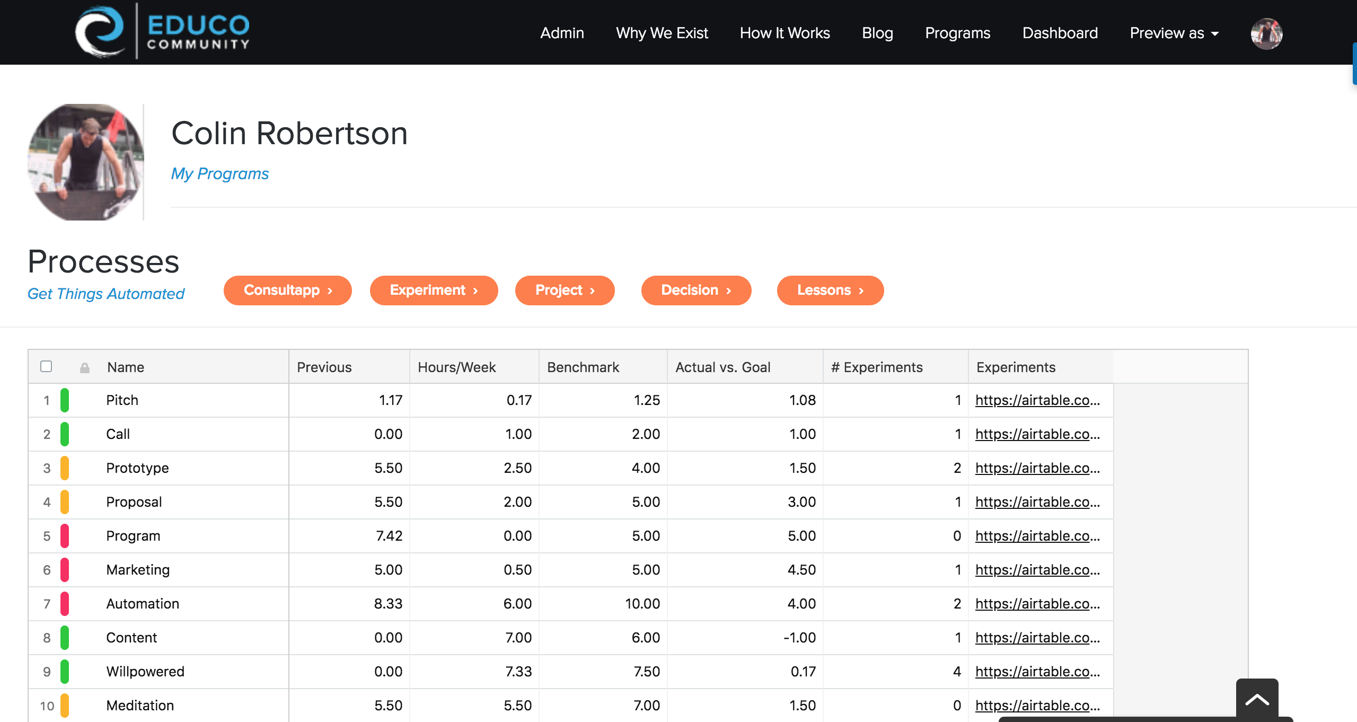
Task: Click the Consultapp button
Action: coord(287,290)
